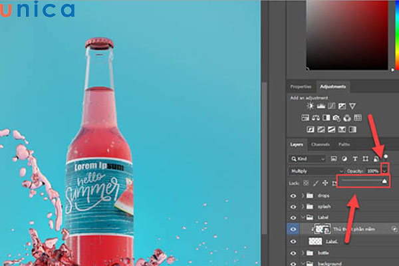Add a Hue/Saturation adjustment
399x266 pixels.
[x=305, y=118]
